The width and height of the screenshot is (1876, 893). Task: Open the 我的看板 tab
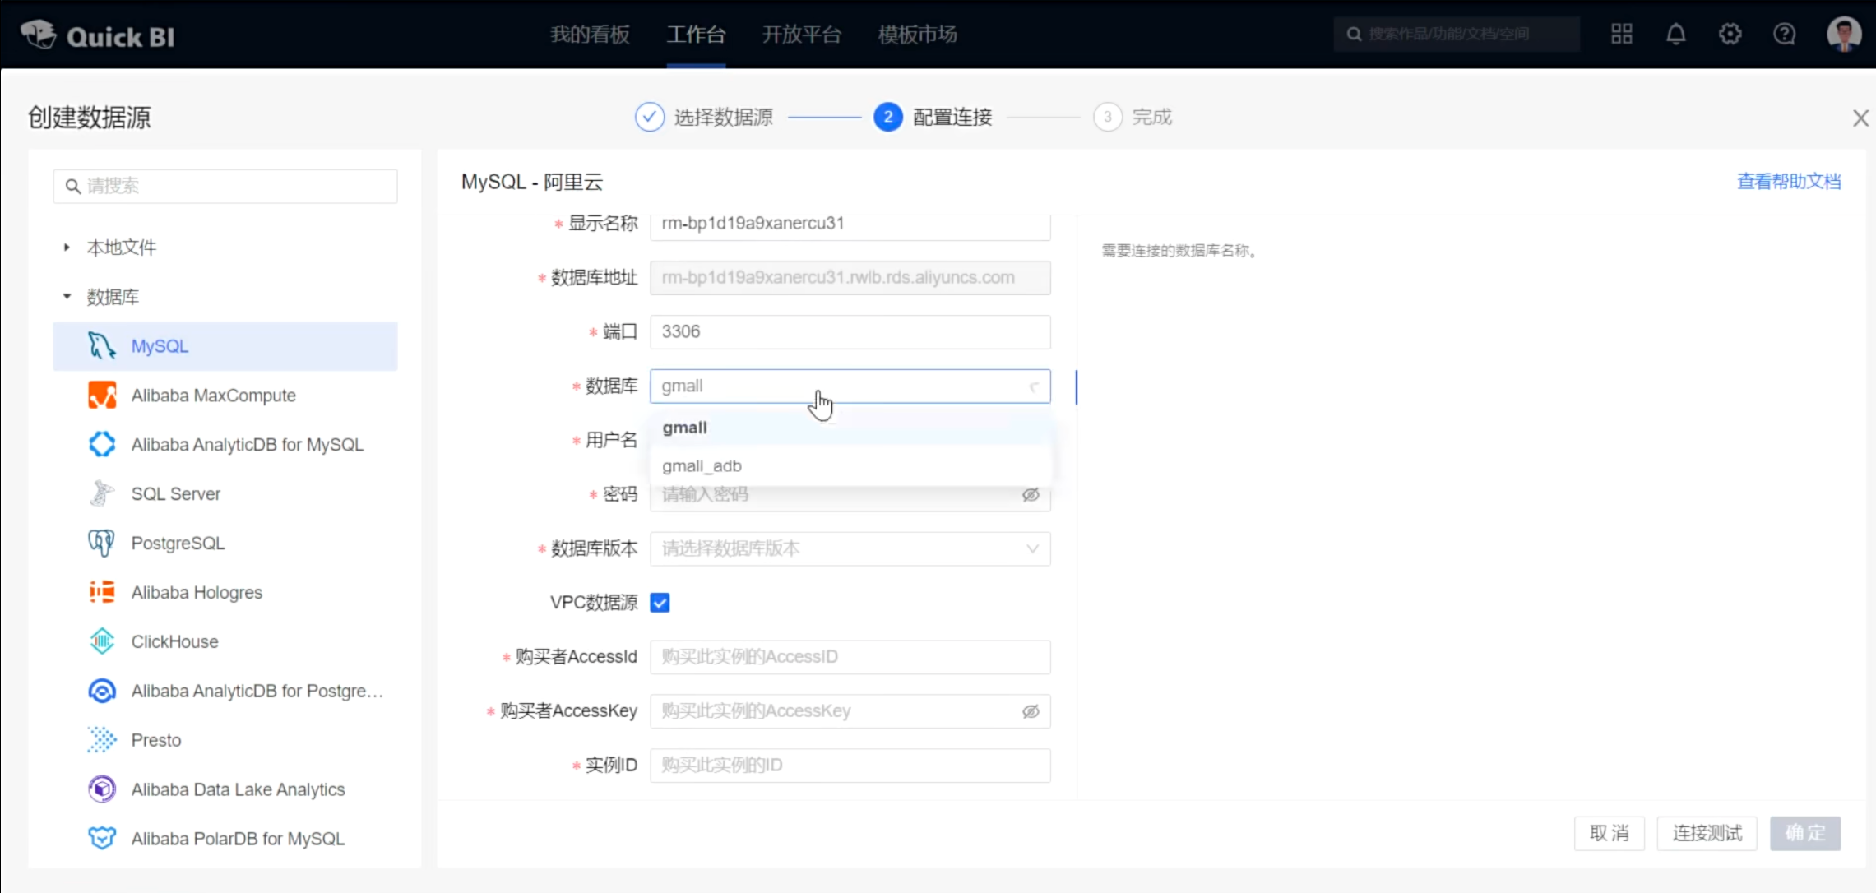coord(590,35)
